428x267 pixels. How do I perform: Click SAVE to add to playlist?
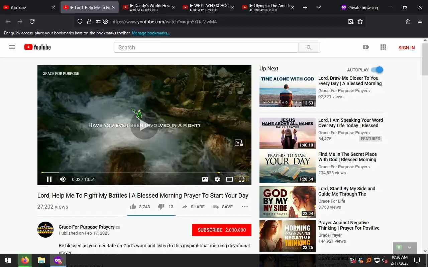(223, 207)
